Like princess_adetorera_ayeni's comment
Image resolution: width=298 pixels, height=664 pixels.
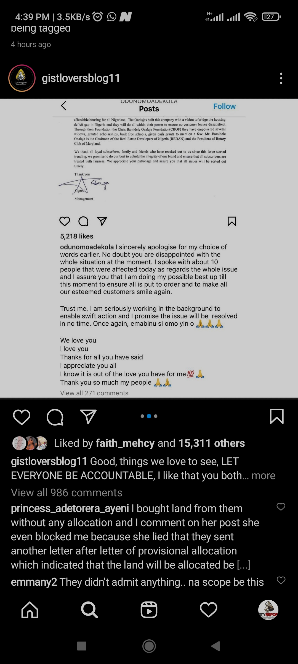pyautogui.click(x=281, y=507)
